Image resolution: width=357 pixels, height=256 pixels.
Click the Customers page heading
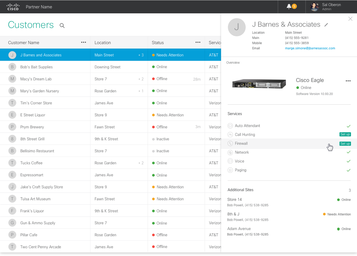pos(31,25)
